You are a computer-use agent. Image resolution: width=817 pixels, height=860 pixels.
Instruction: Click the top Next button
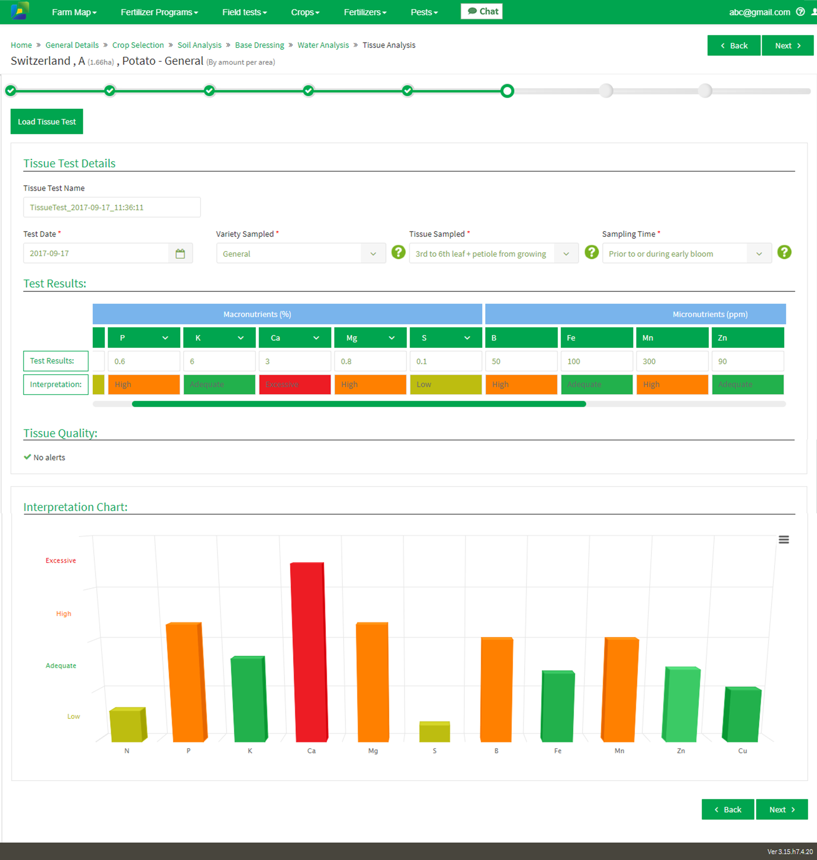click(x=787, y=45)
